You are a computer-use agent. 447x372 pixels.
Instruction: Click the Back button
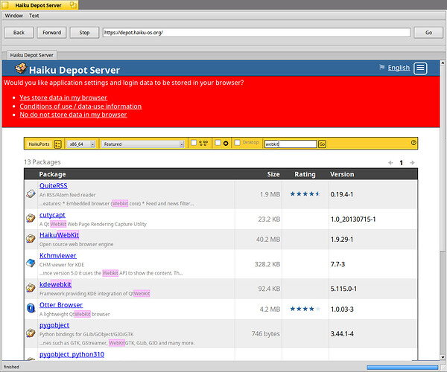tap(19, 33)
